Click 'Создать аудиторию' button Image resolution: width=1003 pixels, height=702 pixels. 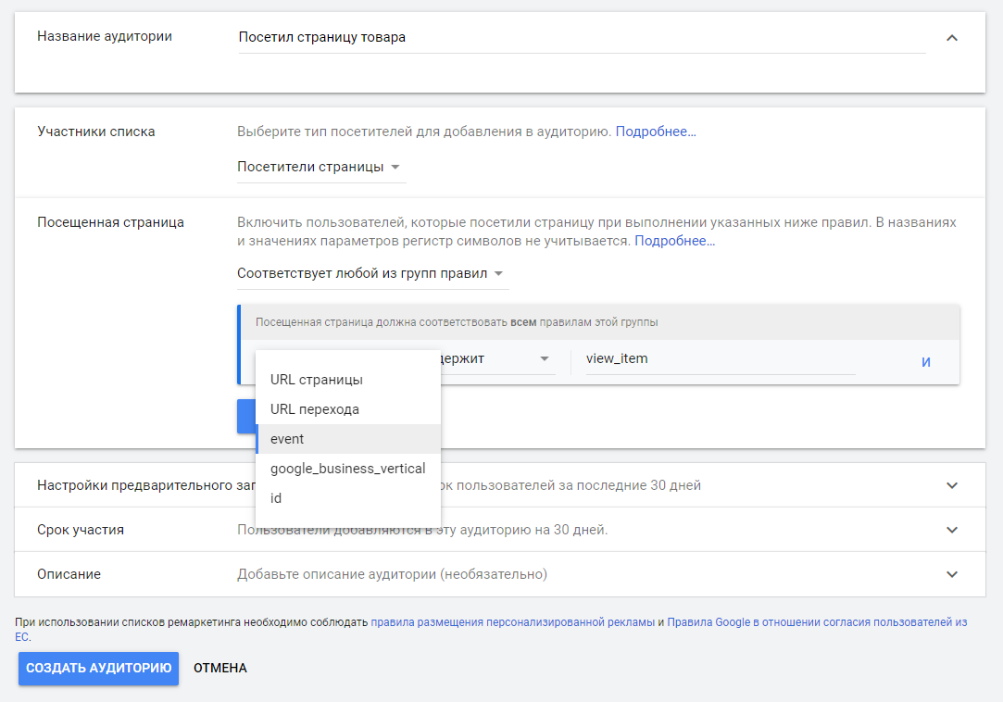[98, 668]
